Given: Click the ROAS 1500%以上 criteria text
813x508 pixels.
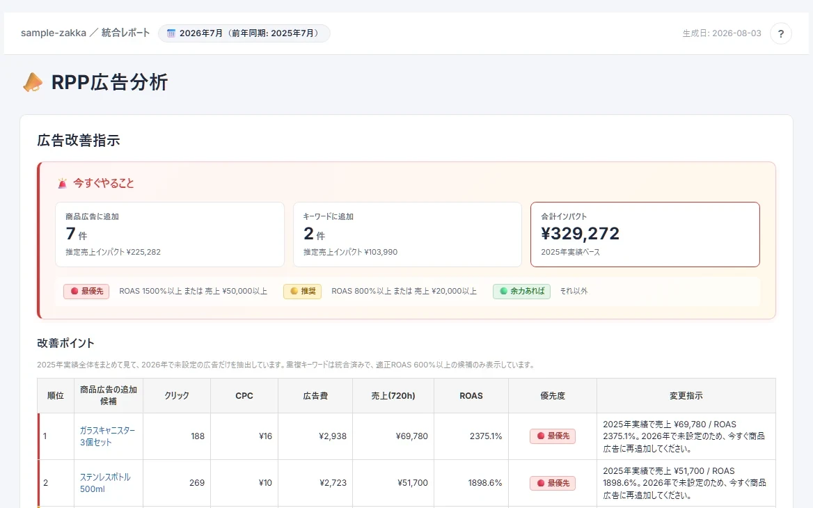Looking at the screenshot, I should pos(193,292).
